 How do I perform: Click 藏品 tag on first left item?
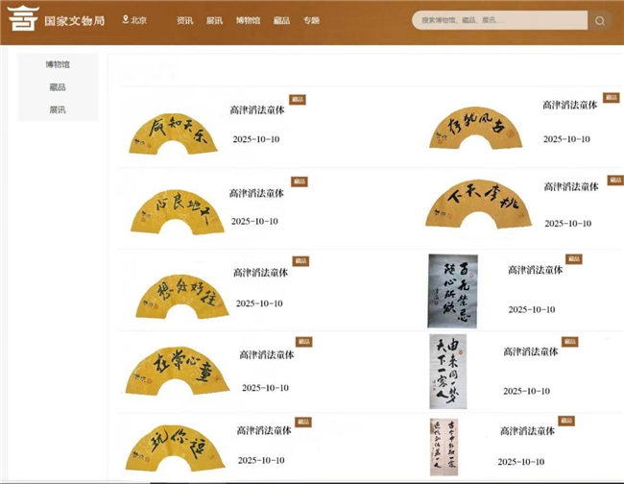(x=298, y=99)
